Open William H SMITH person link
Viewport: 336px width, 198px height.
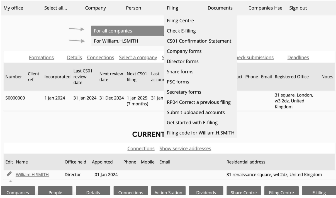[32, 175]
